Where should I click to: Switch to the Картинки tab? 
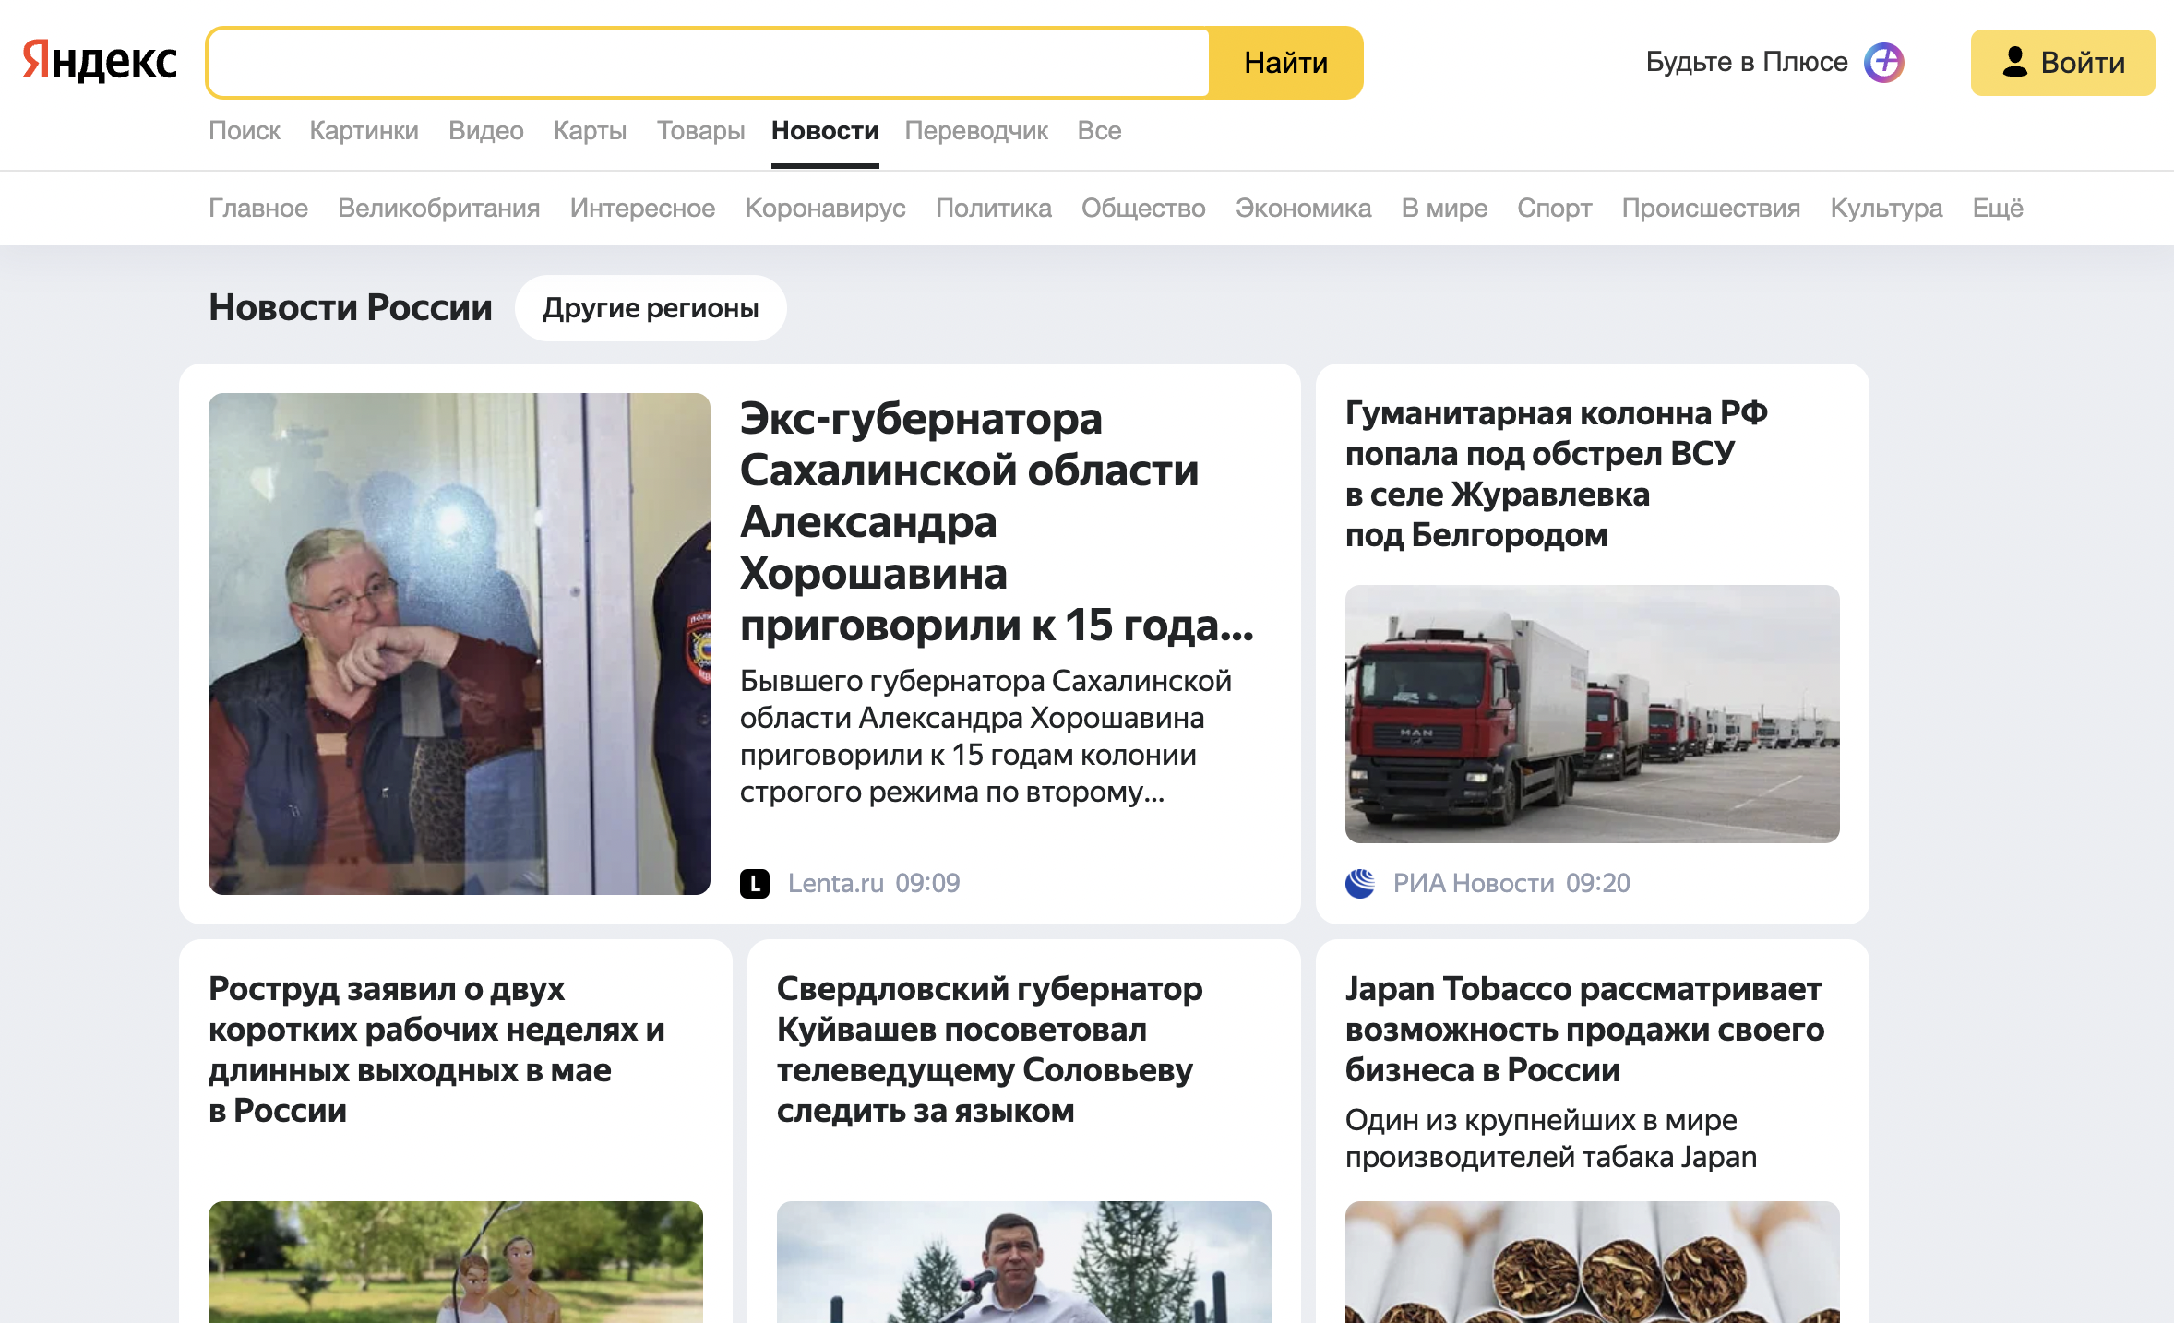(x=364, y=131)
